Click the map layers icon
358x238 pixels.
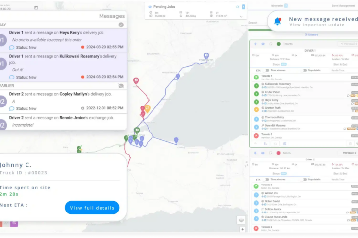tap(241, 220)
